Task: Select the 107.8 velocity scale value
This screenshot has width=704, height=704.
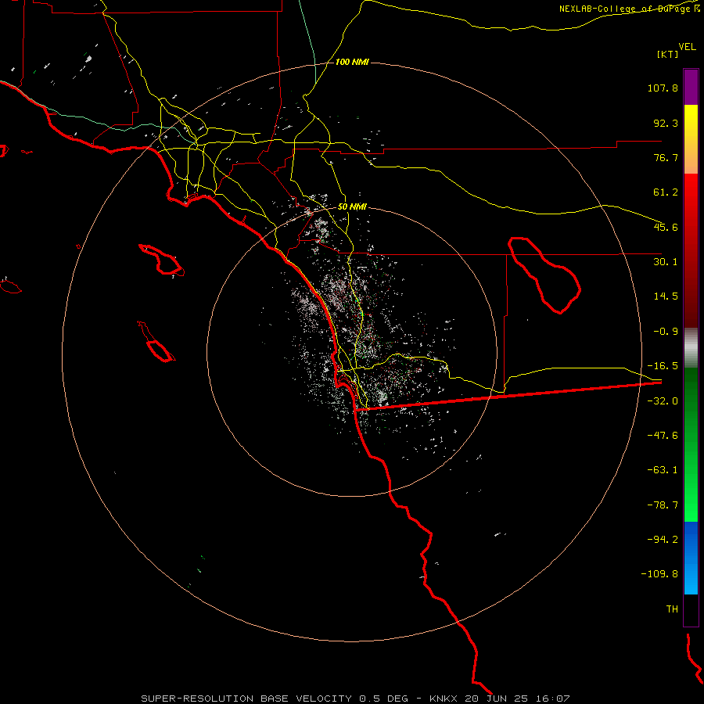Action: pos(663,88)
